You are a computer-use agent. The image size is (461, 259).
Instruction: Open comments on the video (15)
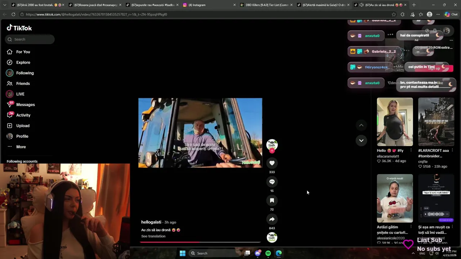point(272,182)
